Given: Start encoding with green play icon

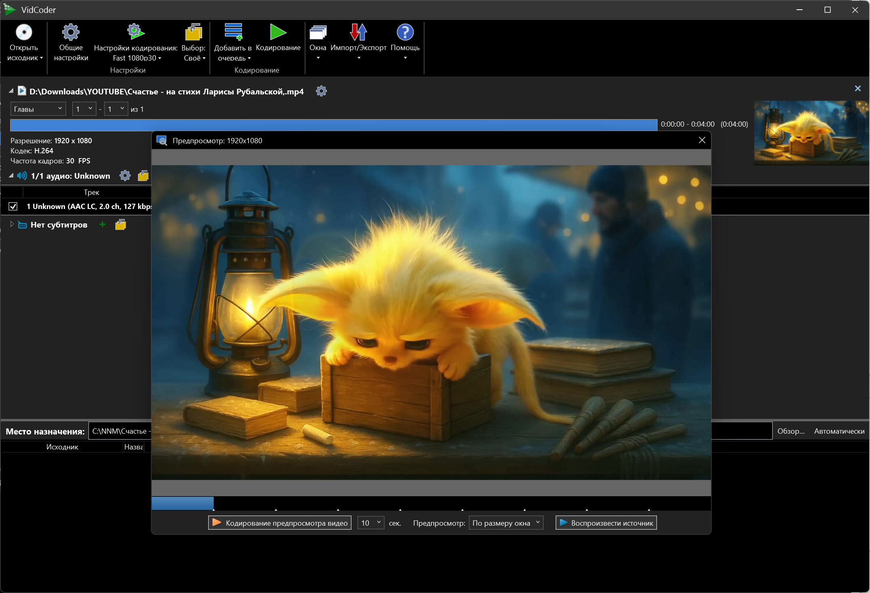Looking at the screenshot, I should [x=278, y=33].
